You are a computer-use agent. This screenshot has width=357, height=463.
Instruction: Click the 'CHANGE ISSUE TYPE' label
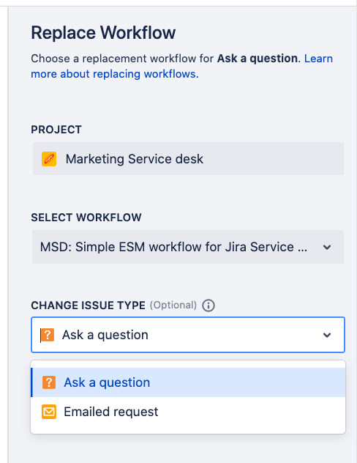[88, 305]
